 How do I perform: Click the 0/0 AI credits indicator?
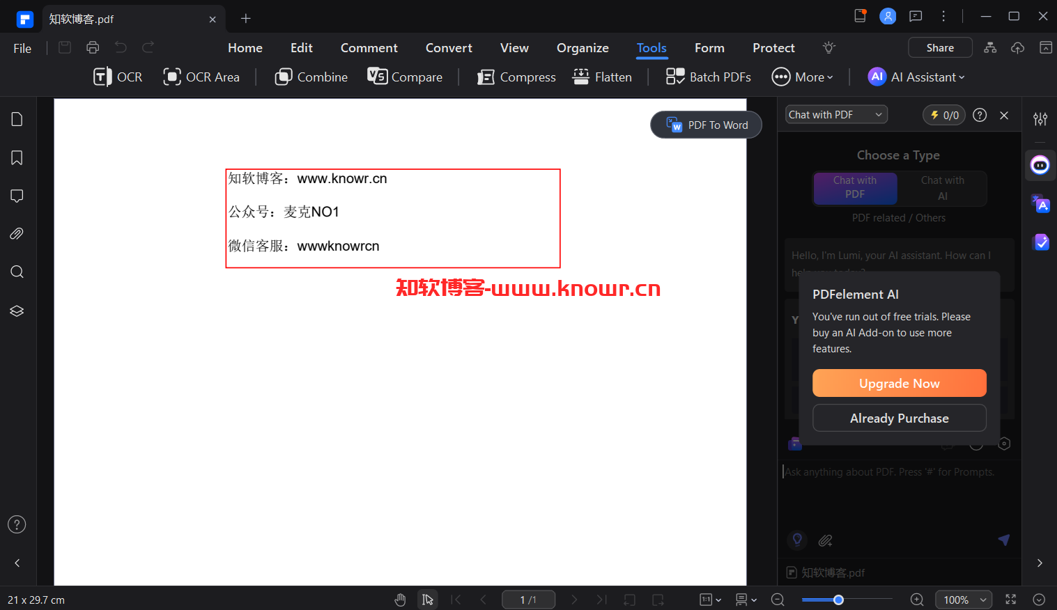tap(944, 115)
